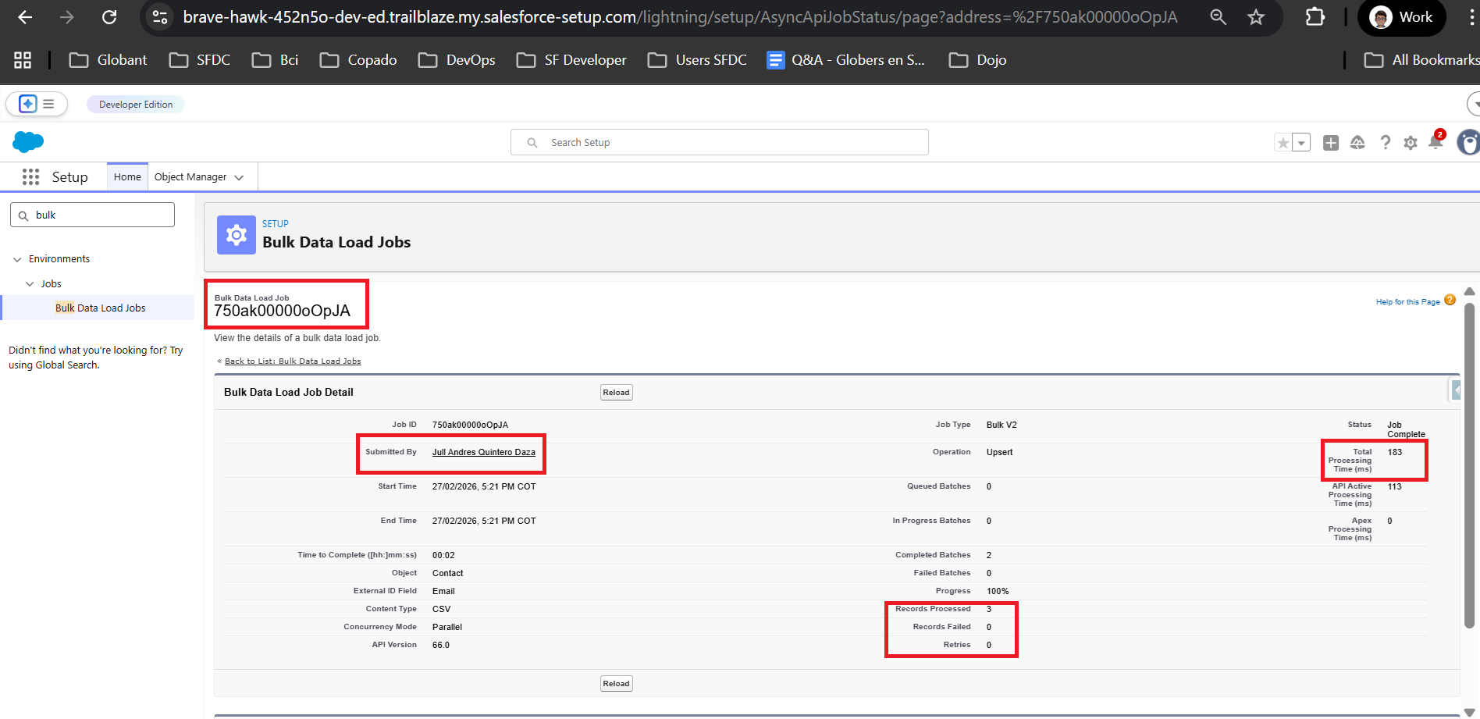1480x719 pixels.
Task: Go back to list of Bulk Data Load Jobs
Action: (x=293, y=361)
